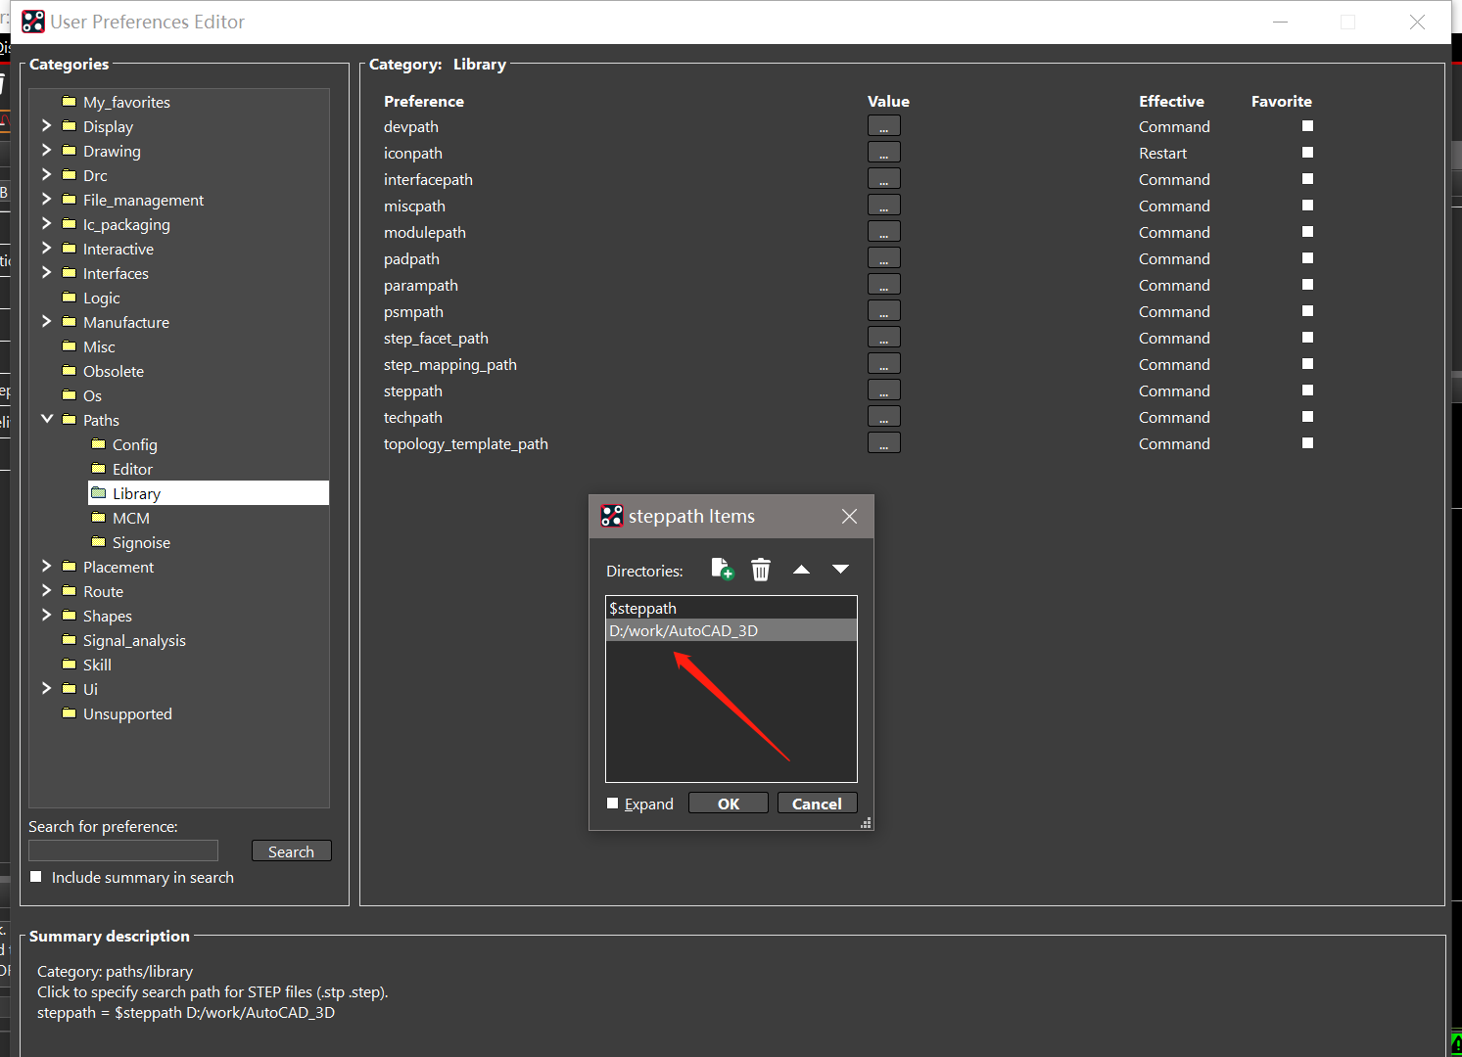Select the Editor paths subcategory
Image resolution: width=1462 pixels, height=1057 pixels.
(132, 469)
